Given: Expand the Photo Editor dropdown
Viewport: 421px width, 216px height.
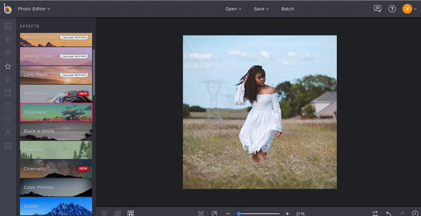Looking at the screenshot, I should (34, 9).
